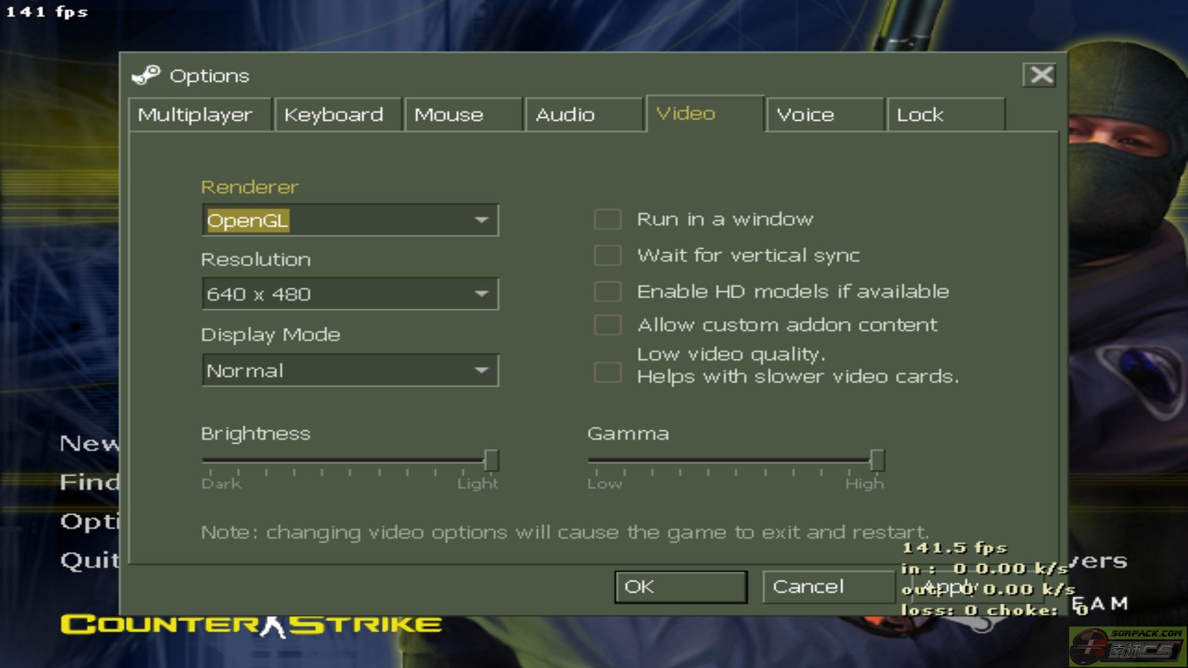Toggle Wait for vertical sync
Image resolution: width=1188 pixels, height=668 pixels.
pyautogui.click(x=607, y=255)
